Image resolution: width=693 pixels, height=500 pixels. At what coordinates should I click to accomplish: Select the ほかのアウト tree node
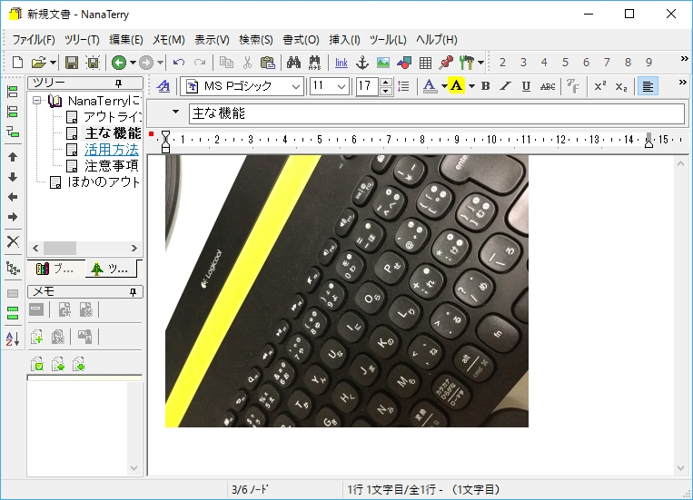click(x=104, y=182)
